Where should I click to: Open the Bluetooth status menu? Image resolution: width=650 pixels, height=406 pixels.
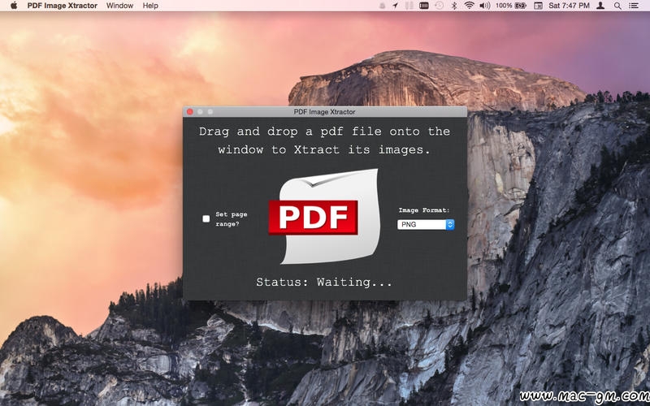454,6
